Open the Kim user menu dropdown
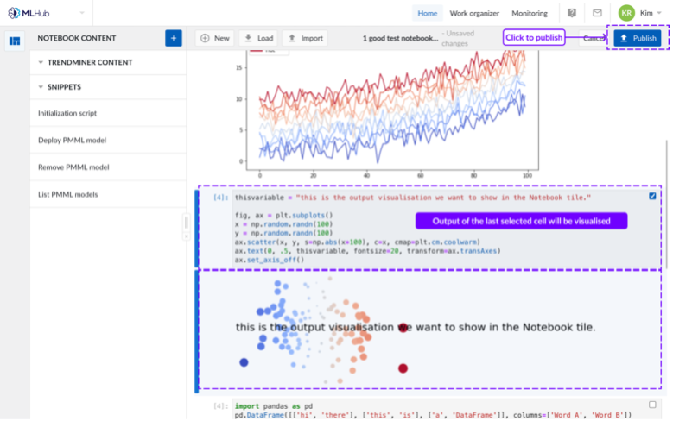 (661, 13)
